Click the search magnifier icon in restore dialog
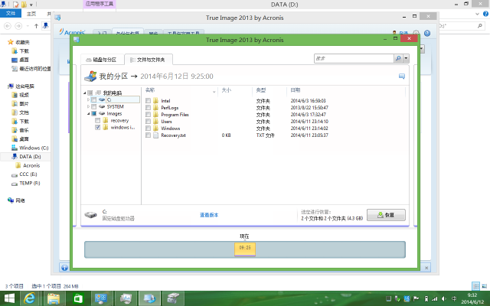This screenshot has height=306, width=490. coord(398,58)
